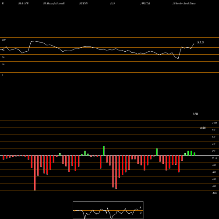Click the 'SI(TM)' header label
The height and width of the screenshot is (219, 219).
click(83, 4)
